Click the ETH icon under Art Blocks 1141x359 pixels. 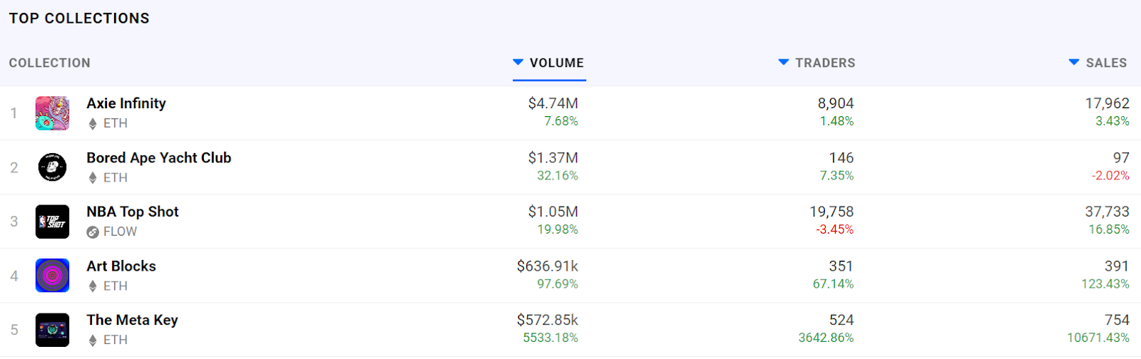tap(93, 286)
